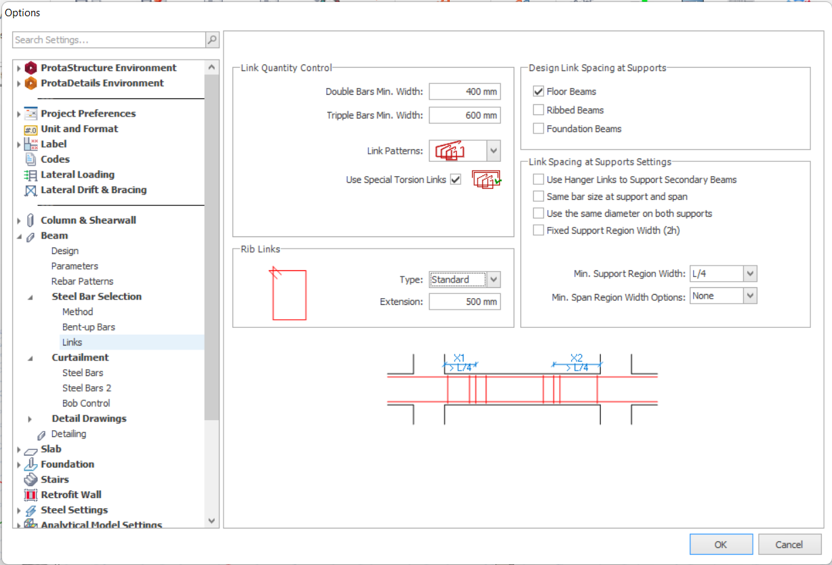Open the Retrofit Wall settings icon
Image resolution: width=832 pixels, height=565 pixels.
[30, 495]
